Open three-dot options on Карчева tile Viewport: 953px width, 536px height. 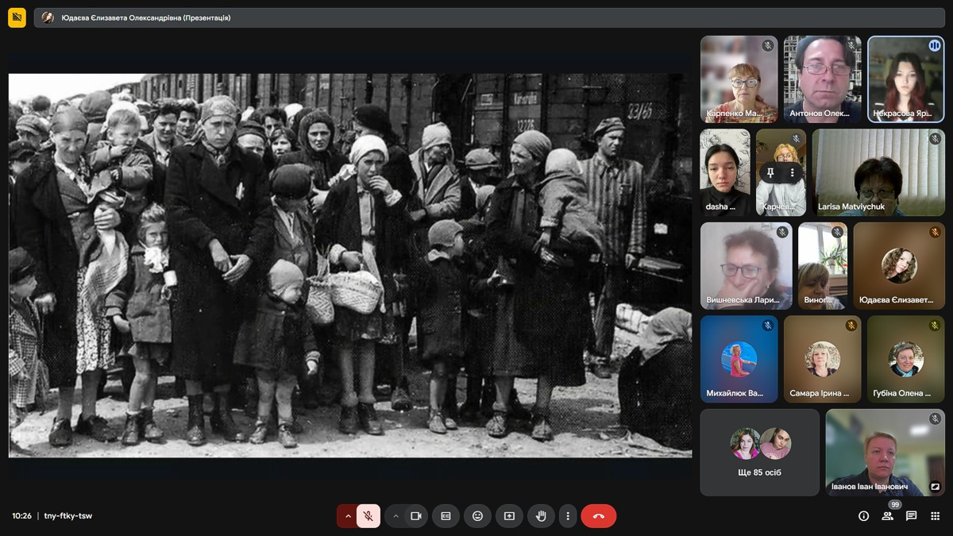click(792, 172)
